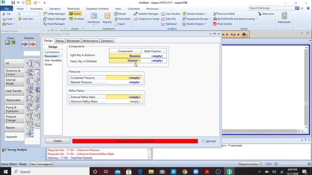Choose the Heat Transfer palette category
The width and height of the screenshot is (312, 175).
(x=14, y=91)
